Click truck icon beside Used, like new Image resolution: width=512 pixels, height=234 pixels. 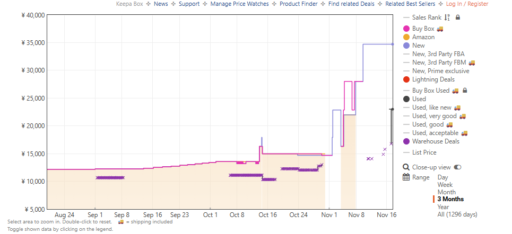pyautogui.click(x=457, y=107)
